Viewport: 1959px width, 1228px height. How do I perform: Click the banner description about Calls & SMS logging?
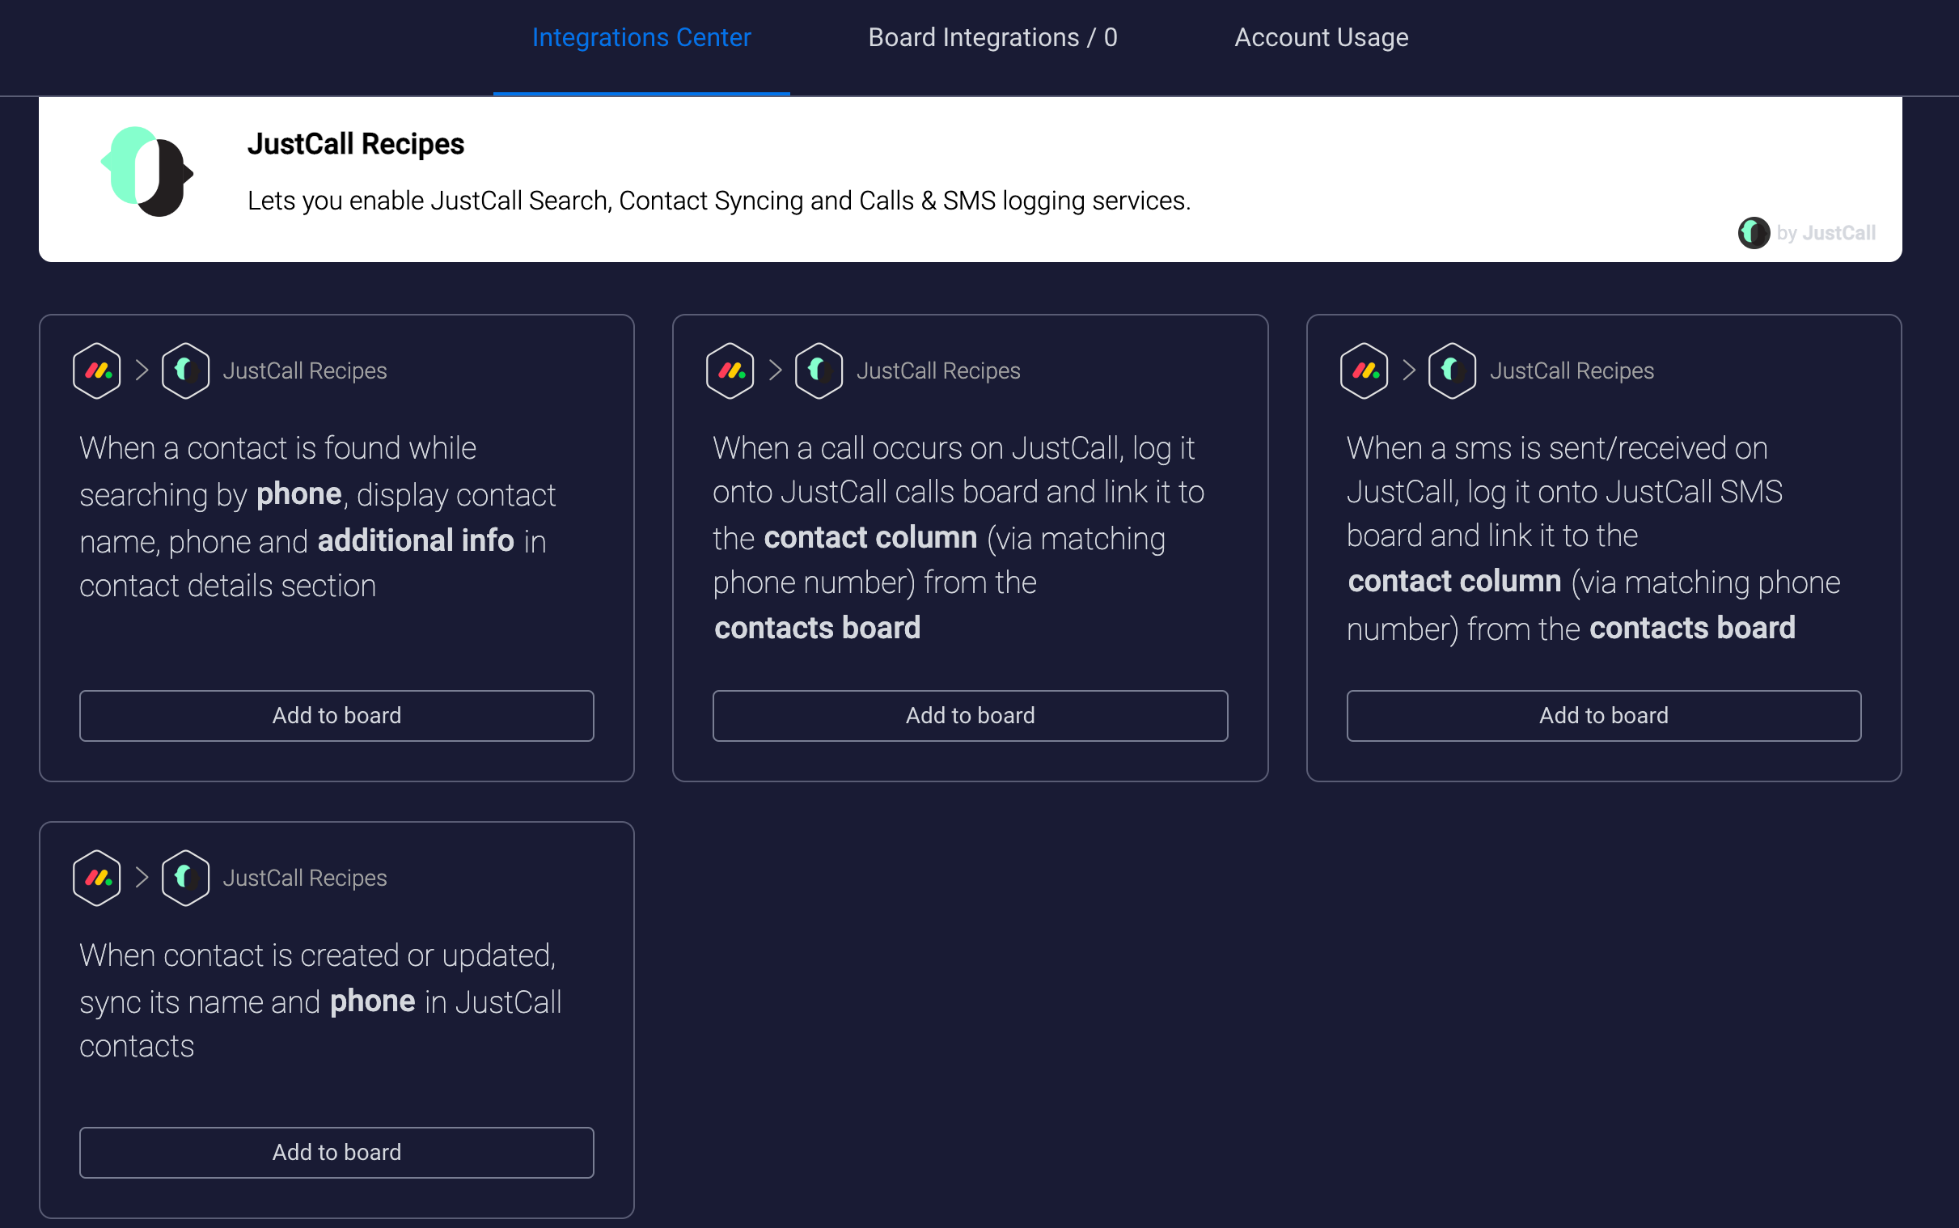[x=718, y=201]
